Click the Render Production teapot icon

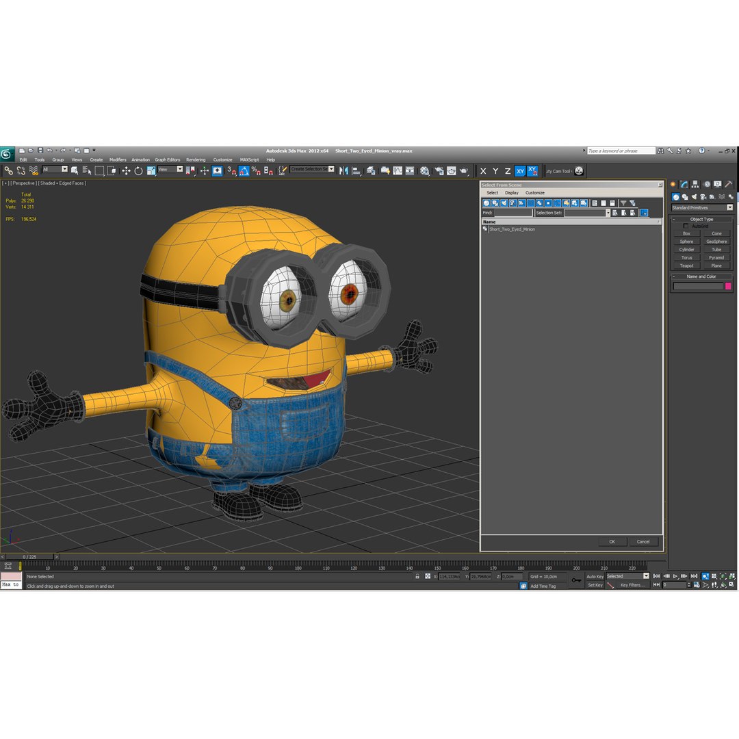tap(464, 170)
